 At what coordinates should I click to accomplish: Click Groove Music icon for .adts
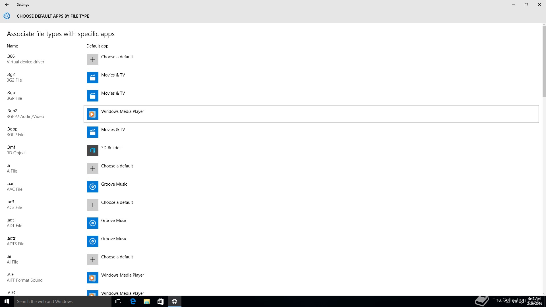pyautogui.click(x=92, y=241)
